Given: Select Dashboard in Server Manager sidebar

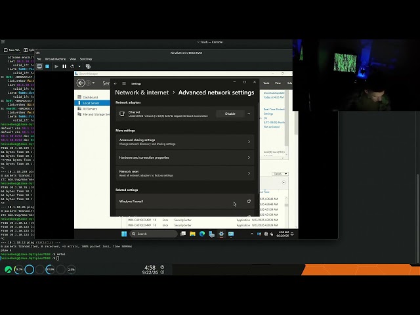Looking at the screenshot, I should (92, 97).
